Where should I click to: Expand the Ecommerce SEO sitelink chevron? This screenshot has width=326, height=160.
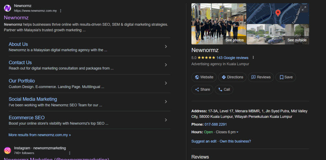166,120
